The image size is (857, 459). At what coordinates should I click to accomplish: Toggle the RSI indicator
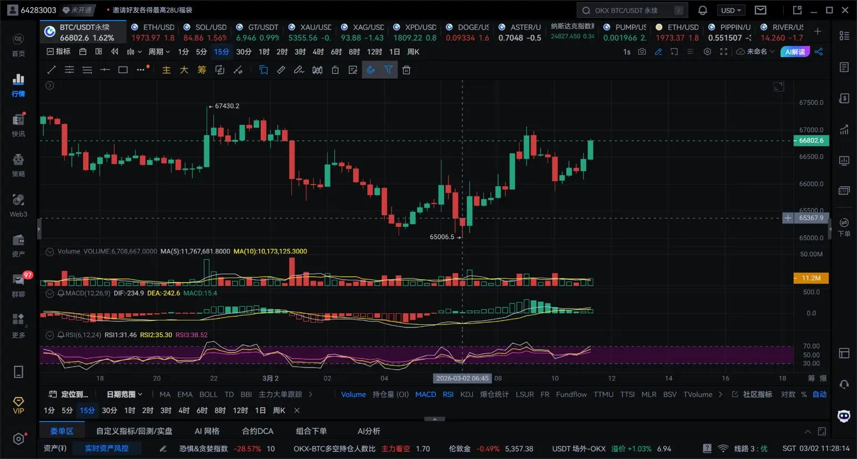448,395
